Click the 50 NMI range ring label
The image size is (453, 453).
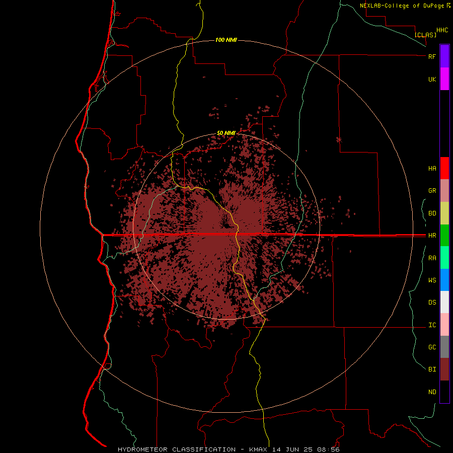coord(226,133)
